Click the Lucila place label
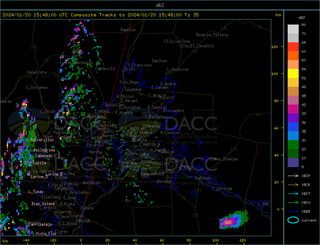The height and width of the screenshot is (245, 320). pyautogui.click(x=39, y=163)
